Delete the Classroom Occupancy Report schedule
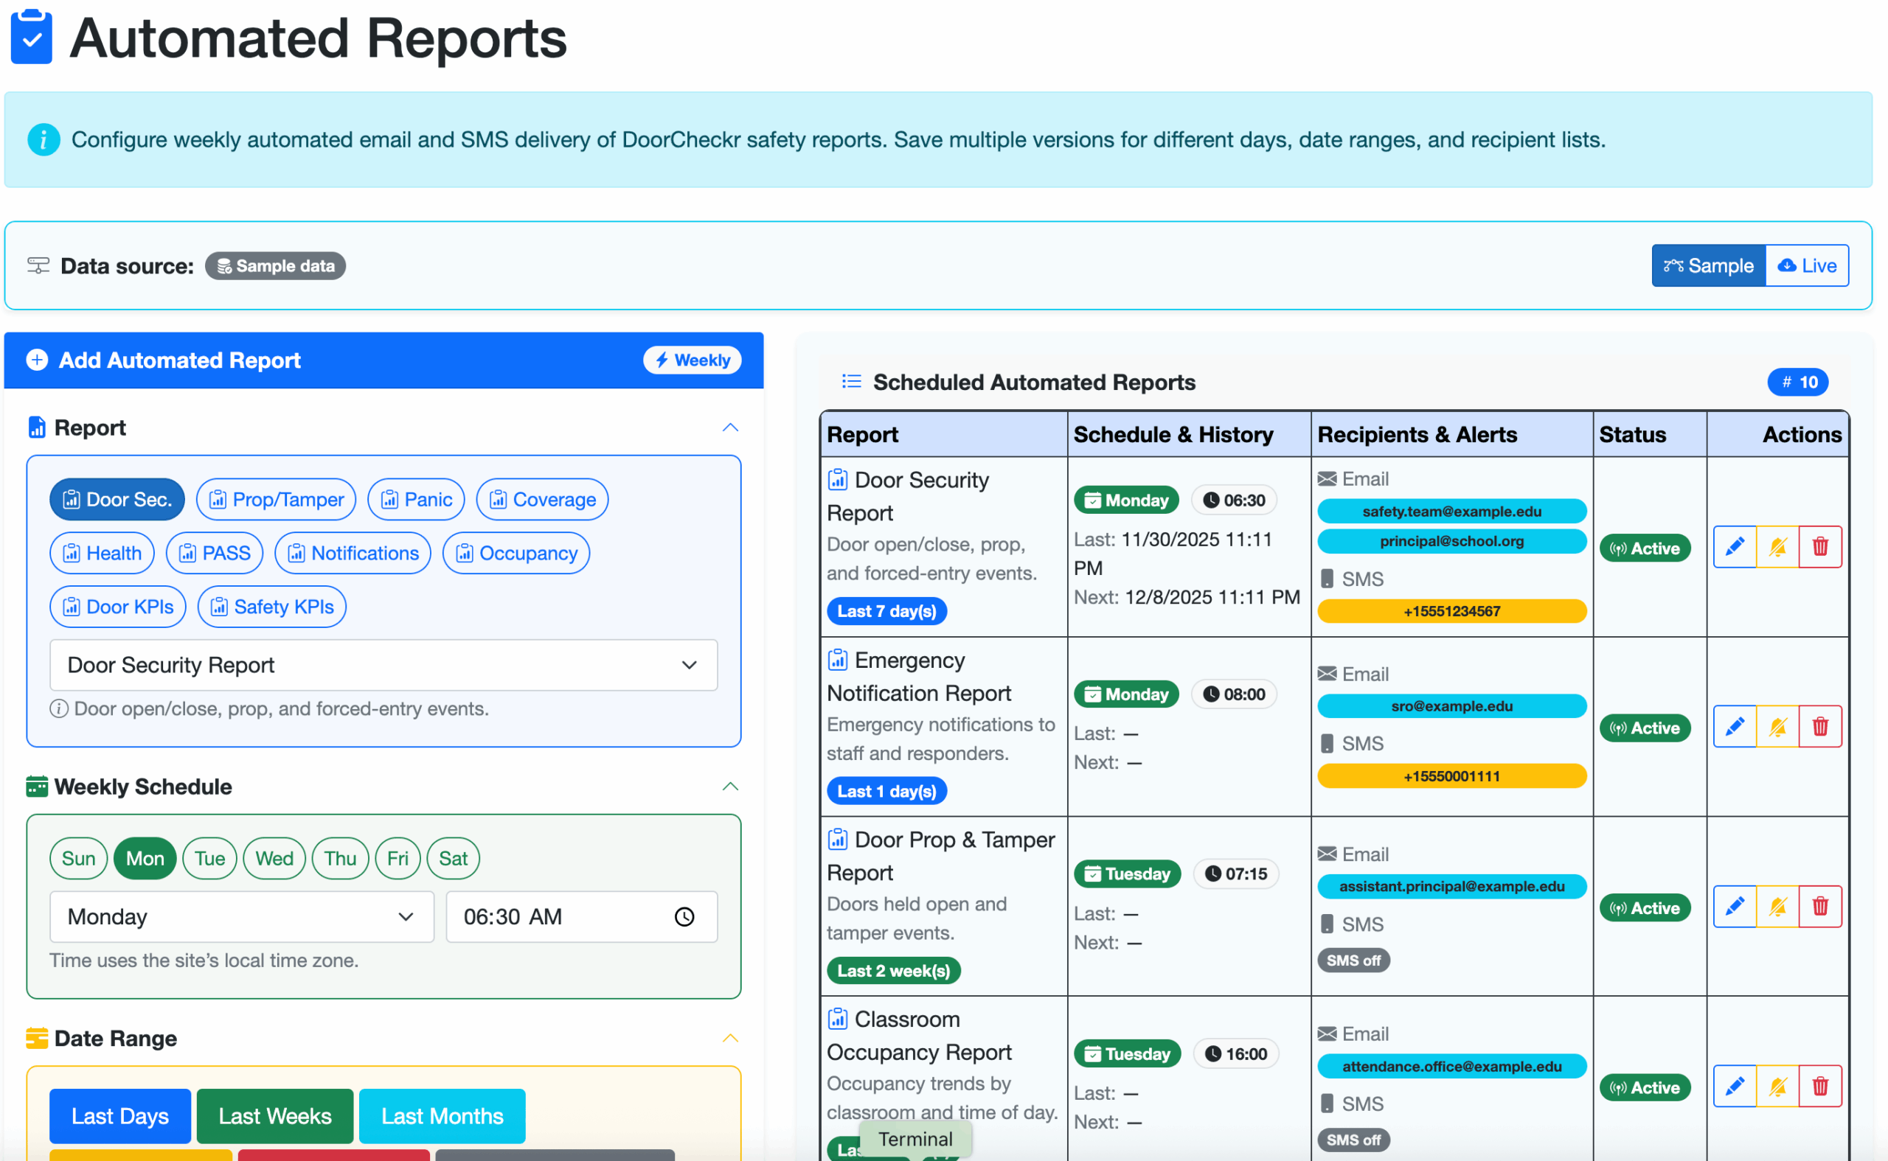 point(1820,1087)
